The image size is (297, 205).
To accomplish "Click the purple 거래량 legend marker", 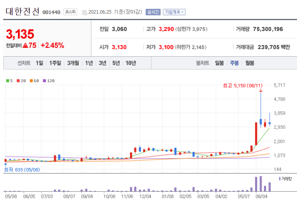I will click(x=280, y=178).
